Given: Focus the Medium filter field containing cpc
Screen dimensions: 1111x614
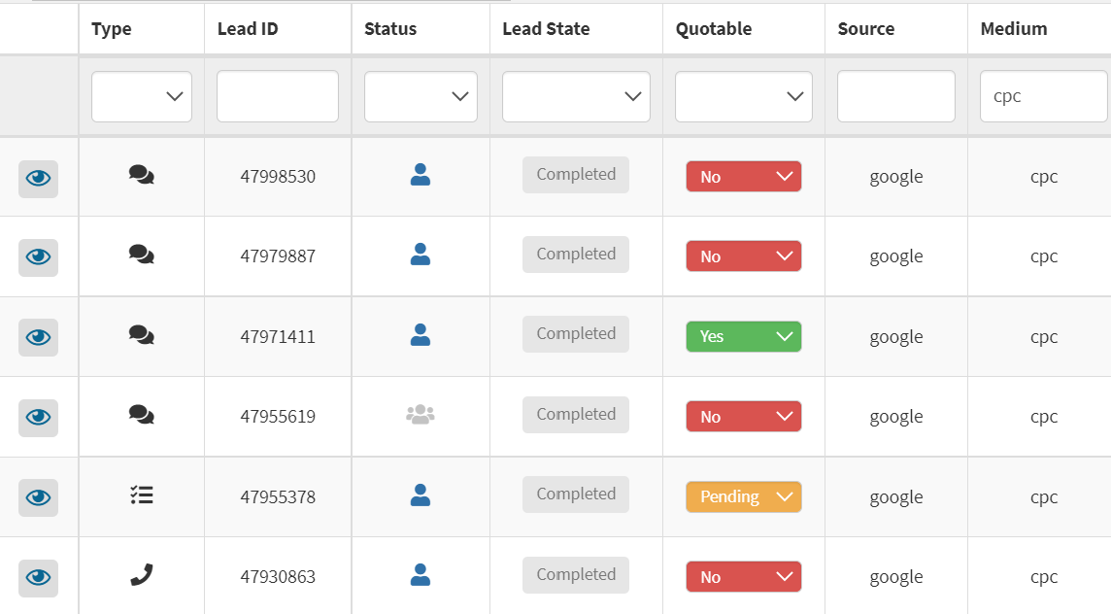Looking at the screenshot, I should [x=1044, y=96].
